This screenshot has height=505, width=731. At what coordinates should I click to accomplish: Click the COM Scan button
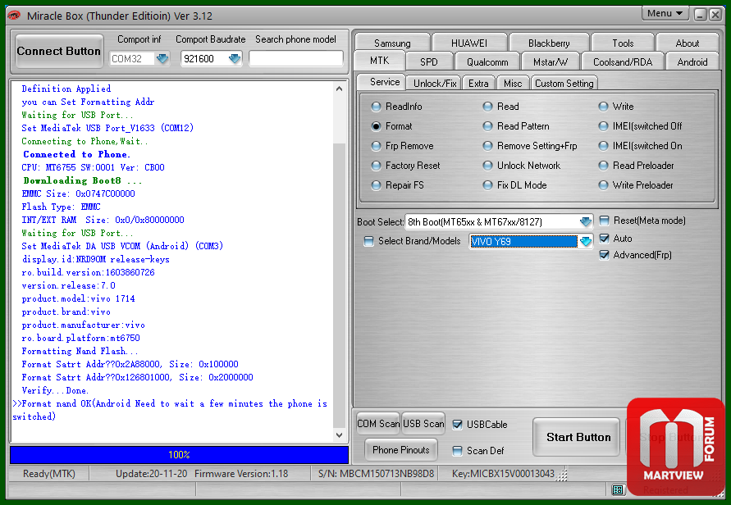click(x=378, y=424)
